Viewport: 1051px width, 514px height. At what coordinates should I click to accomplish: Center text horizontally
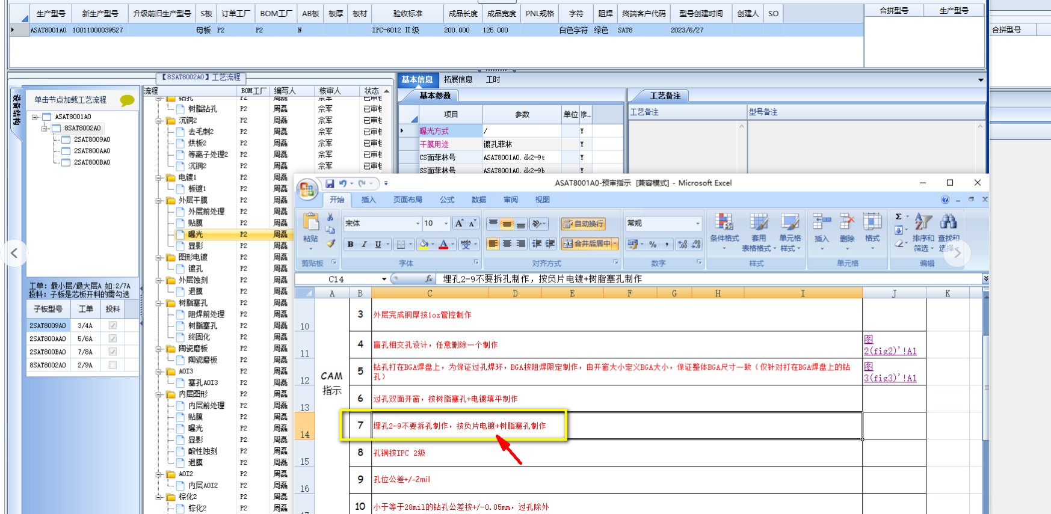coord(507,243)
